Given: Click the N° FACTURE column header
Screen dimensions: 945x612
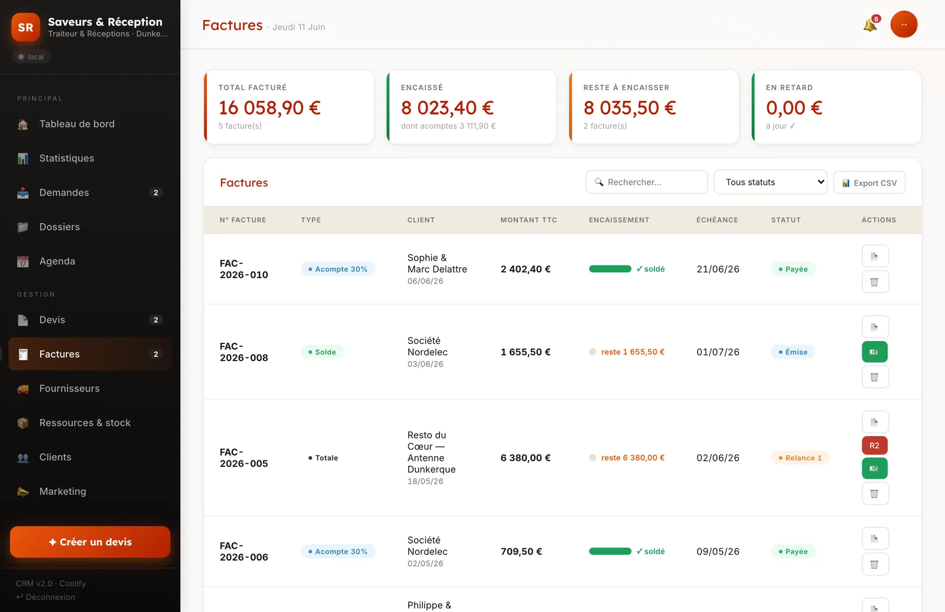Looking at the screenshot, I should (243, 220).
